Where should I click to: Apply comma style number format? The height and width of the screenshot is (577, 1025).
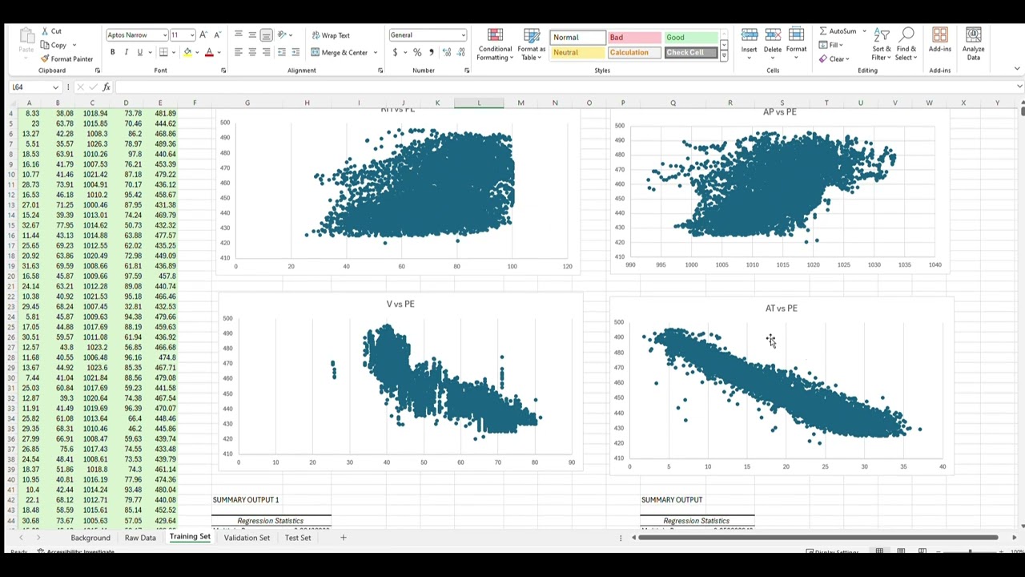coord(431,52)
